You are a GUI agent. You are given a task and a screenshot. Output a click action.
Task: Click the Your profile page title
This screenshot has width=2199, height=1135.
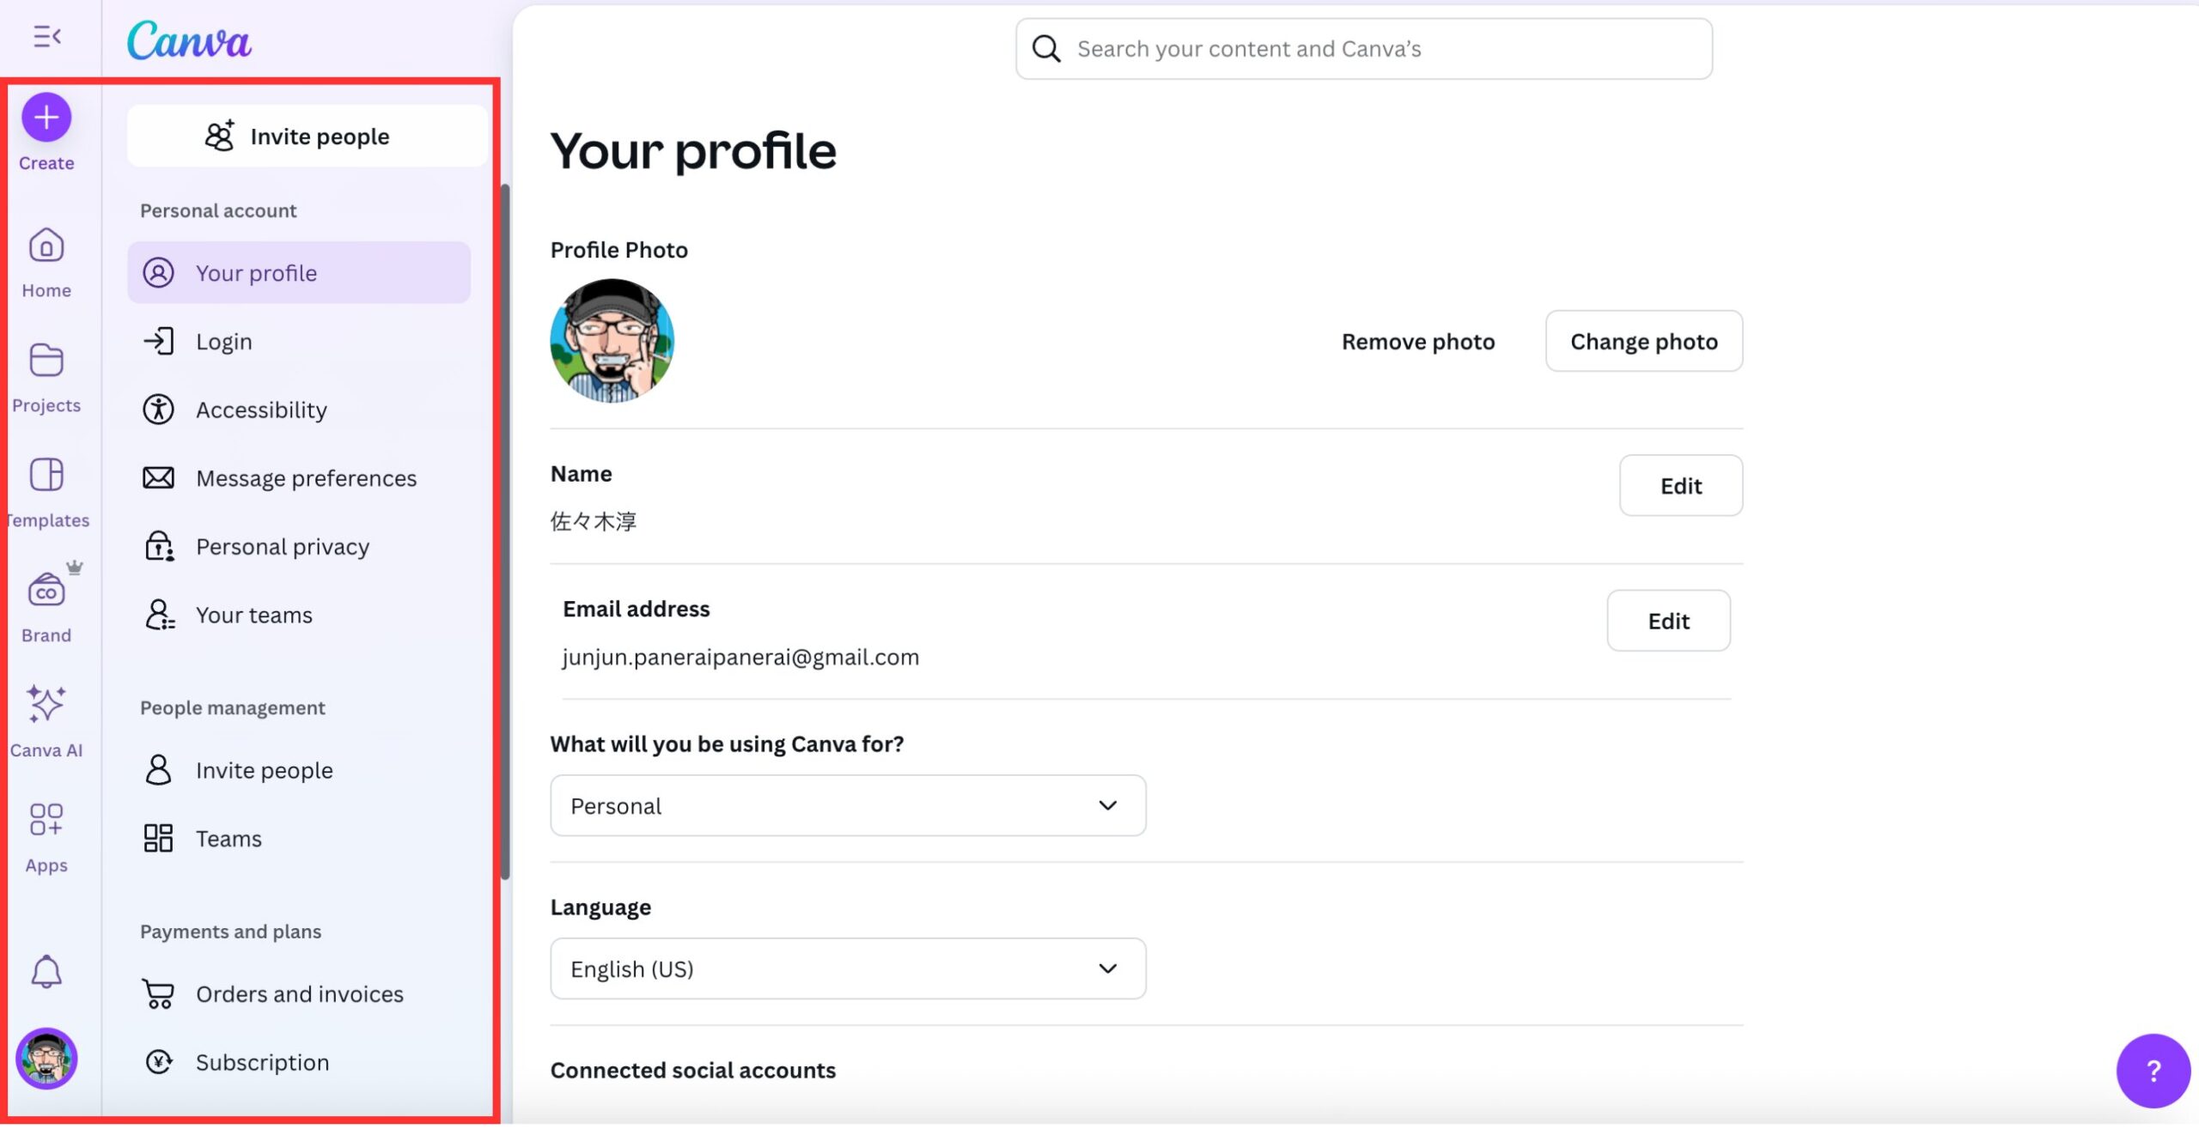pos(693,151)
